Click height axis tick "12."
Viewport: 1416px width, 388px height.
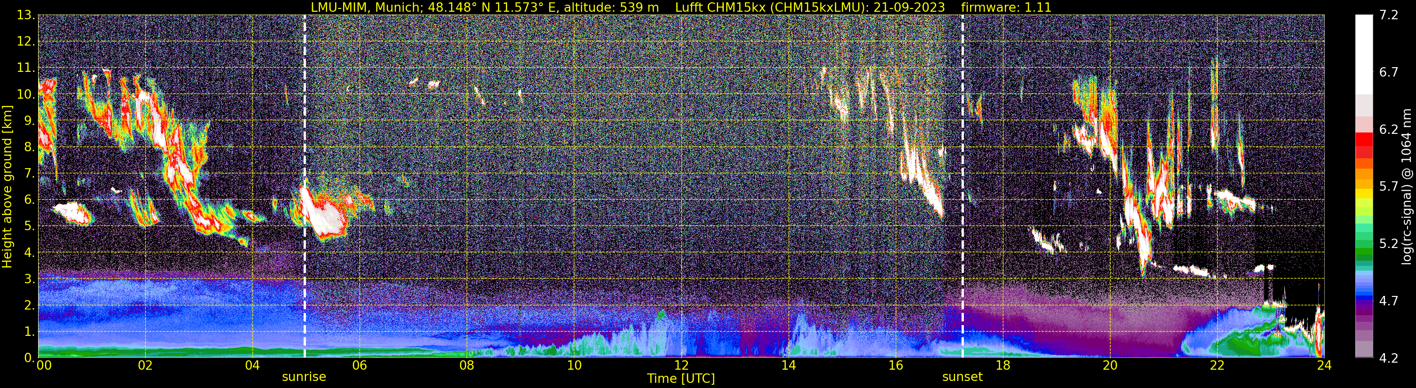[26, 42]
